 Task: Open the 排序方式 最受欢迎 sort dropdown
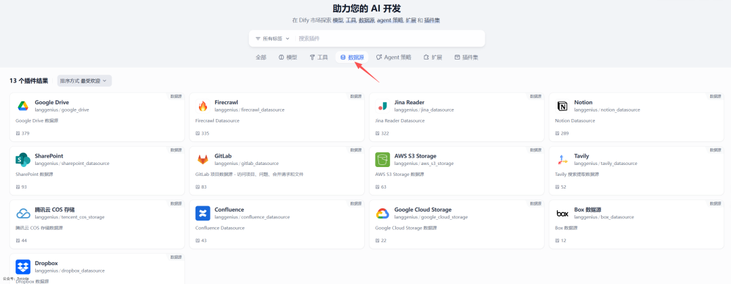click(85, 80)
